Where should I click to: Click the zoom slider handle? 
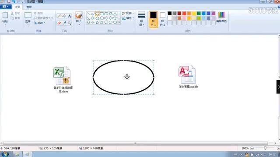pos(265,148)
